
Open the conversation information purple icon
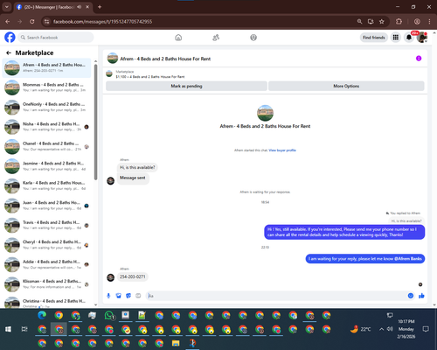(419, 59)
